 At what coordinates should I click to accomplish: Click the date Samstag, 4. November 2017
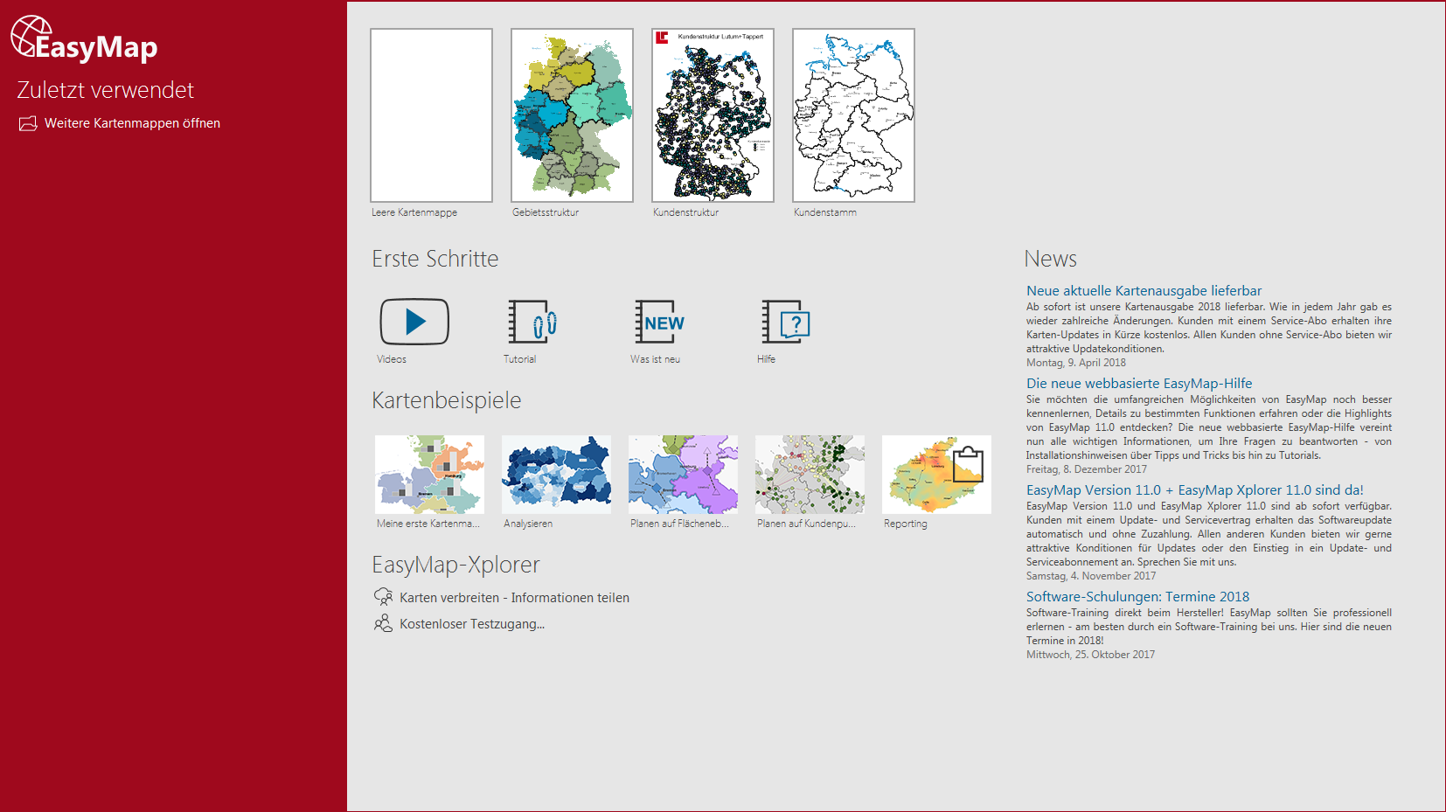(1091, 576)
